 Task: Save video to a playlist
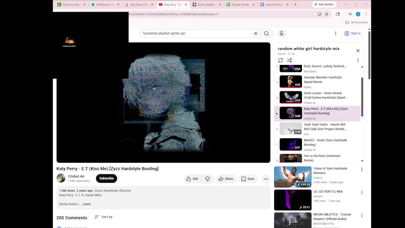[248, 179]
